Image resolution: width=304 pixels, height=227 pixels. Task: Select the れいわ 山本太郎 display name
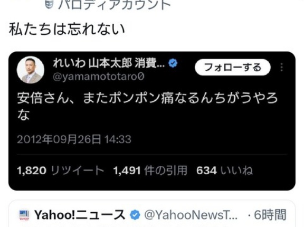click(x=109, y=63)
